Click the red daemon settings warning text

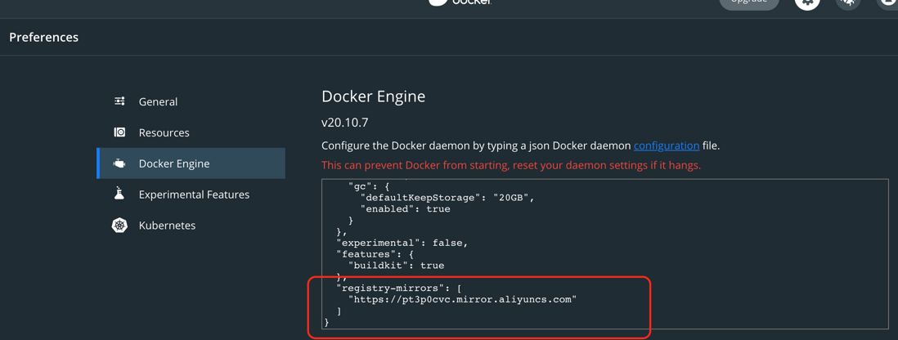(x=511, y=165)
